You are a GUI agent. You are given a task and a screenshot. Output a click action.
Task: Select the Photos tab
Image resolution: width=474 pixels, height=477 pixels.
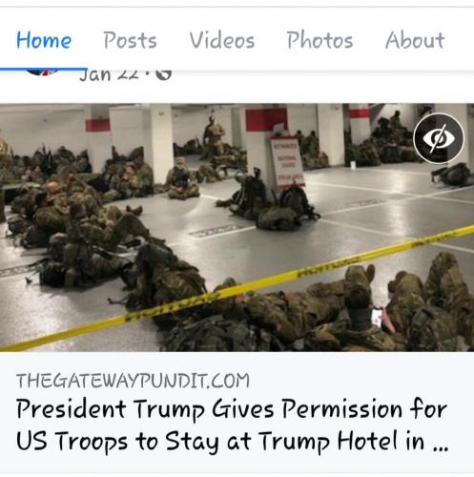[319, 40]
